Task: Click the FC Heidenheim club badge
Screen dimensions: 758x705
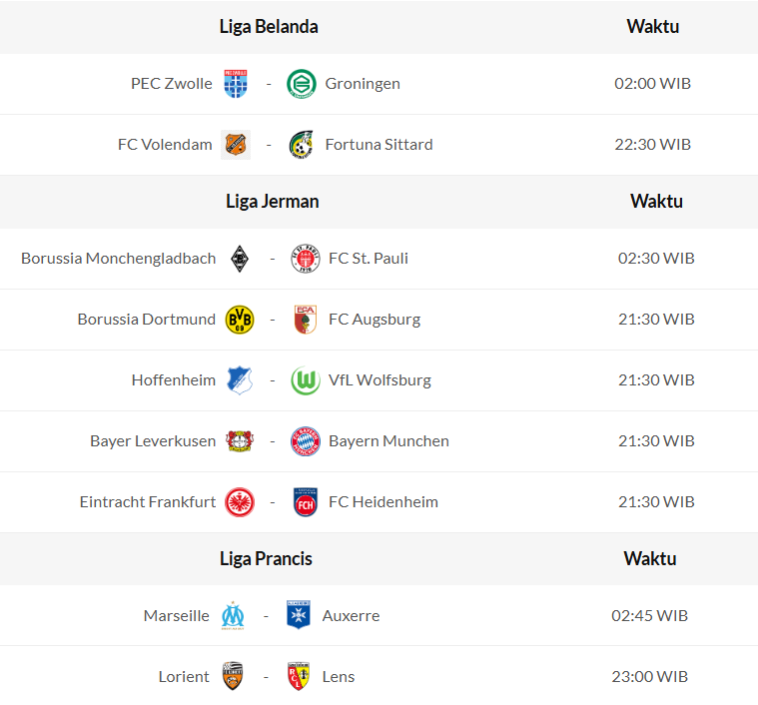Action: pos(305,502)
